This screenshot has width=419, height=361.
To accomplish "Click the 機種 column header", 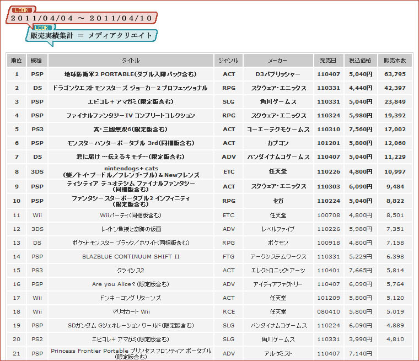I will pos(37,61).
